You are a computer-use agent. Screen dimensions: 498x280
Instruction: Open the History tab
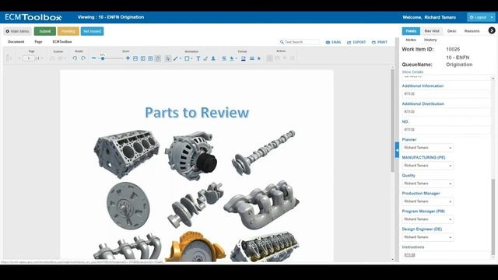click(x=430, y=40)
